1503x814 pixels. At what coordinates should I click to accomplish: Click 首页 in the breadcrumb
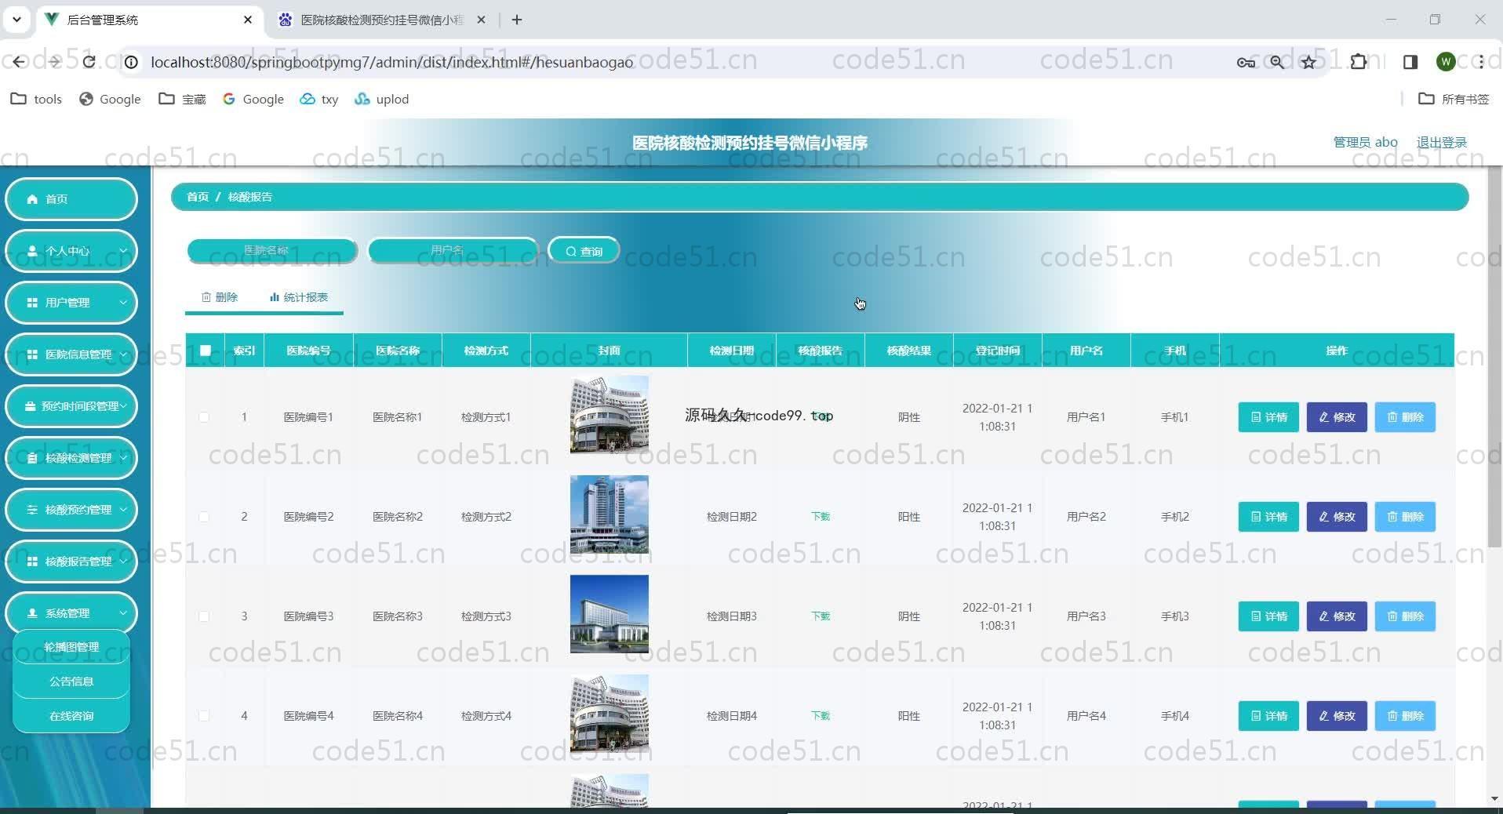198,197
